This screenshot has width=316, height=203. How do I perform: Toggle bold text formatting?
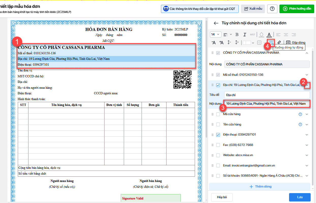[237, 34]
